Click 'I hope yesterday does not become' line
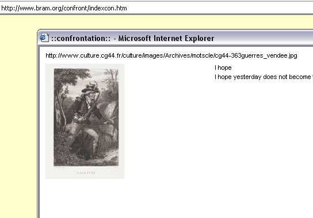 tap(263, 77)
